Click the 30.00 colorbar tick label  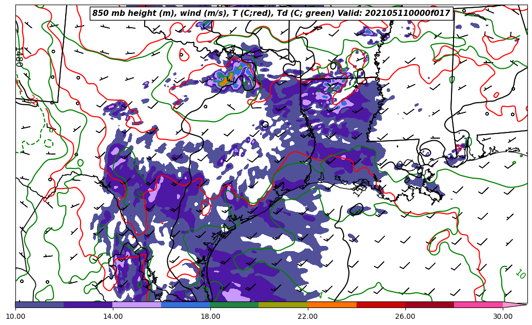point(503,316)
